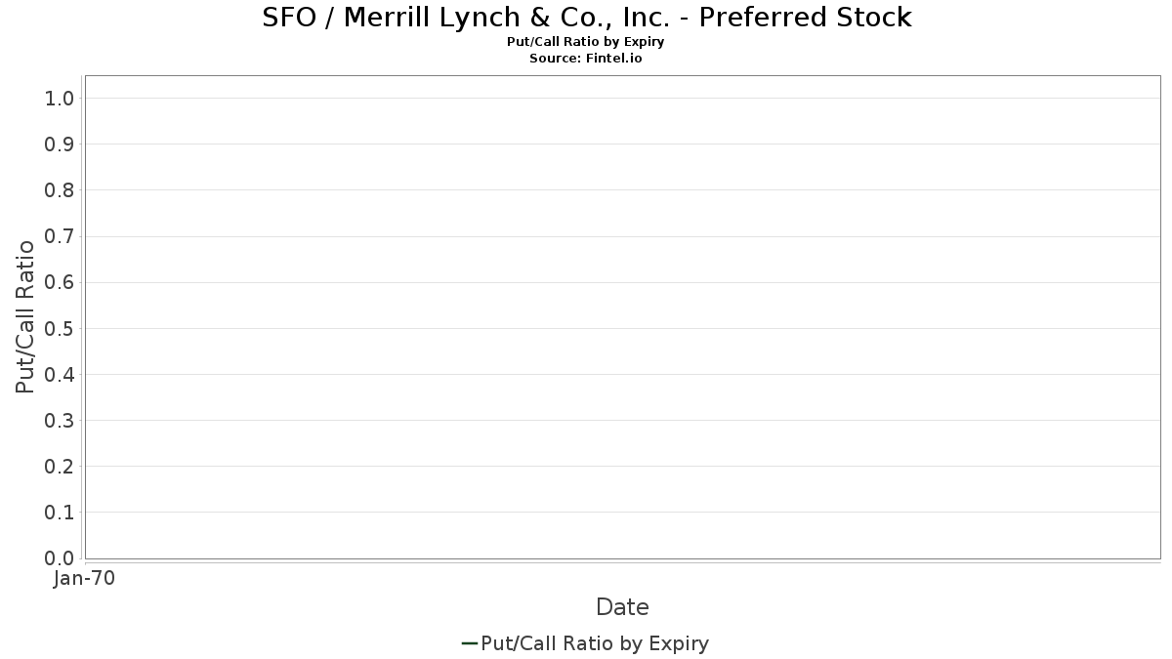Select the chart title about Merrill Lynch

[586, 18]
